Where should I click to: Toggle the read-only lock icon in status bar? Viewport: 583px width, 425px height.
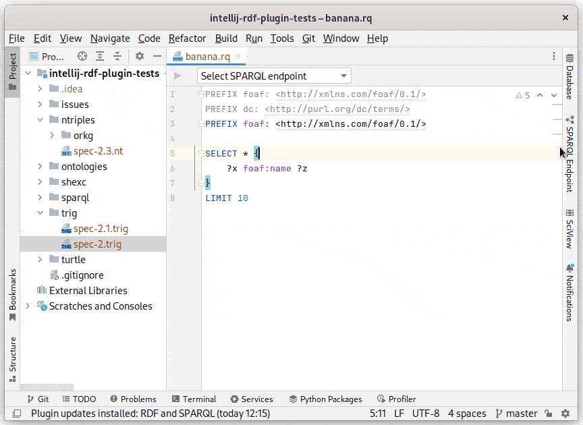coord(549,414)
